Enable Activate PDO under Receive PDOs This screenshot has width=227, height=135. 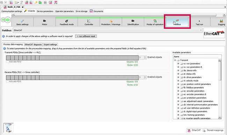pyautogui.click(x=7, y=81)
